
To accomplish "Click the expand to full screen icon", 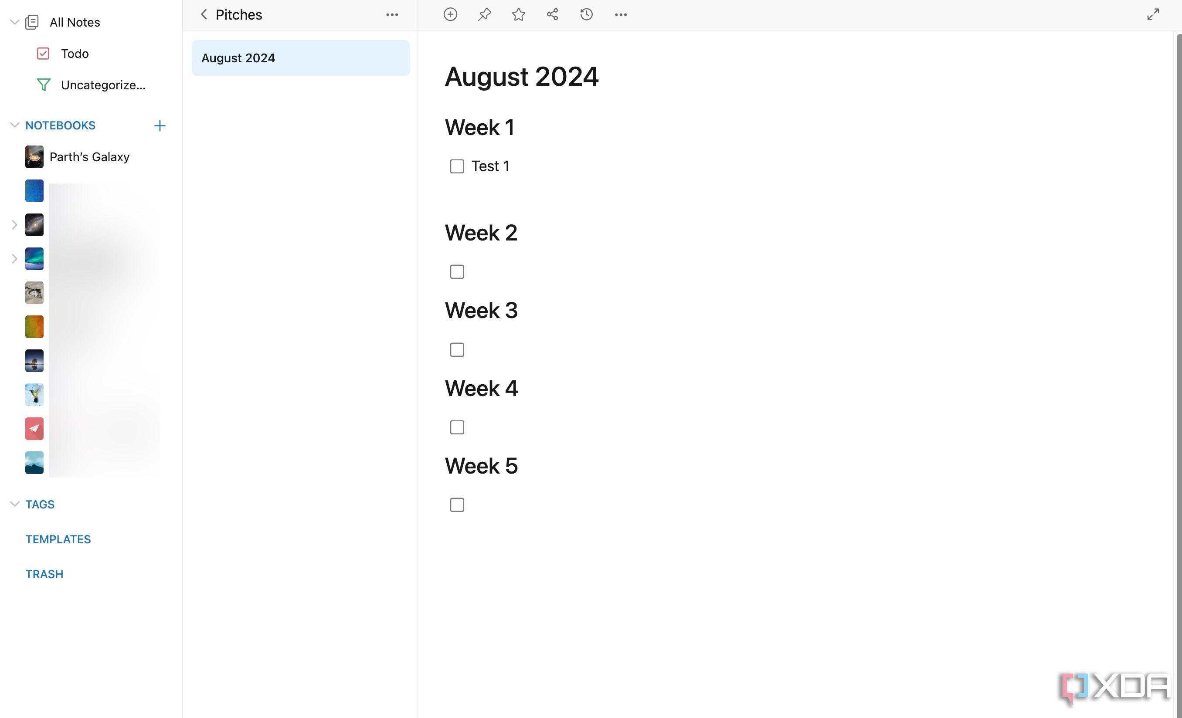I will tap(1153, 14).
